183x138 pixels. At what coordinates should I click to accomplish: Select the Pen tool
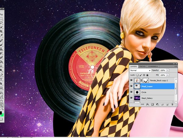(x=2, y=75)
